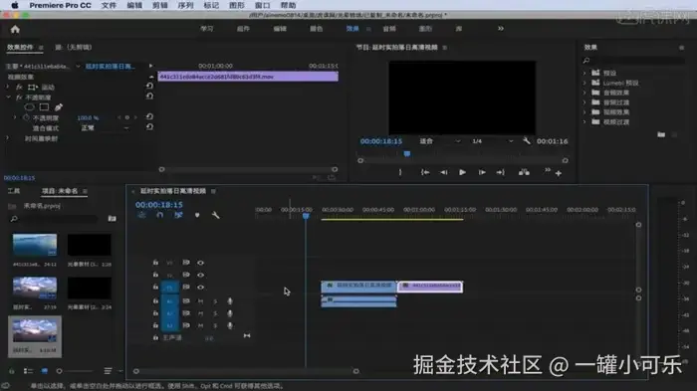Step back one frame in Program Monitor
Viewport: 697px width, 391px height.
click(443, 172)
